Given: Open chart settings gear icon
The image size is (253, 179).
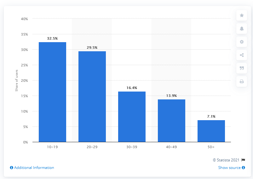Looking at the screenshot, I should 242,42.
